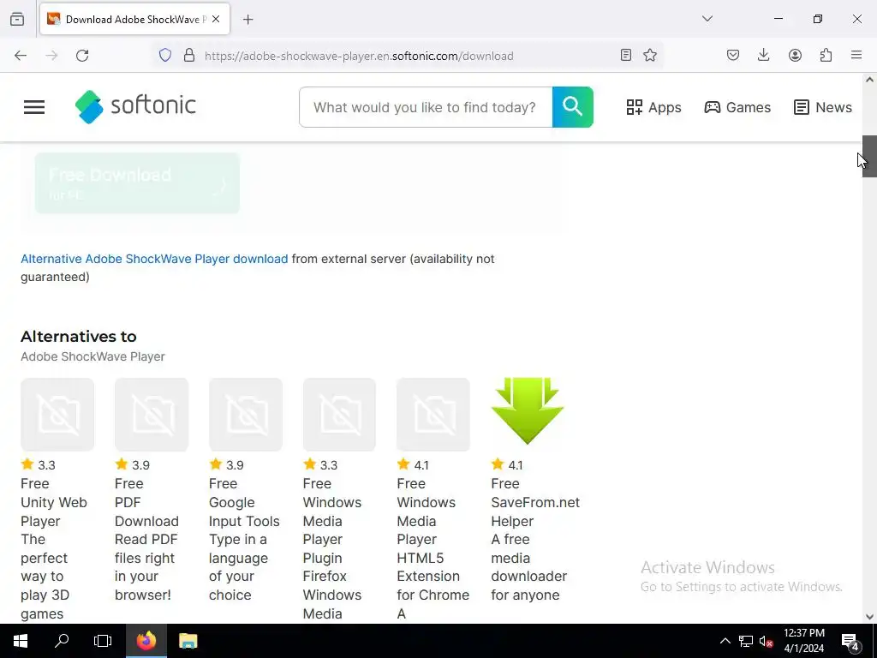
Task: Open Alternative Adobe ShockWave Player download link
Action: coord(154,259)
